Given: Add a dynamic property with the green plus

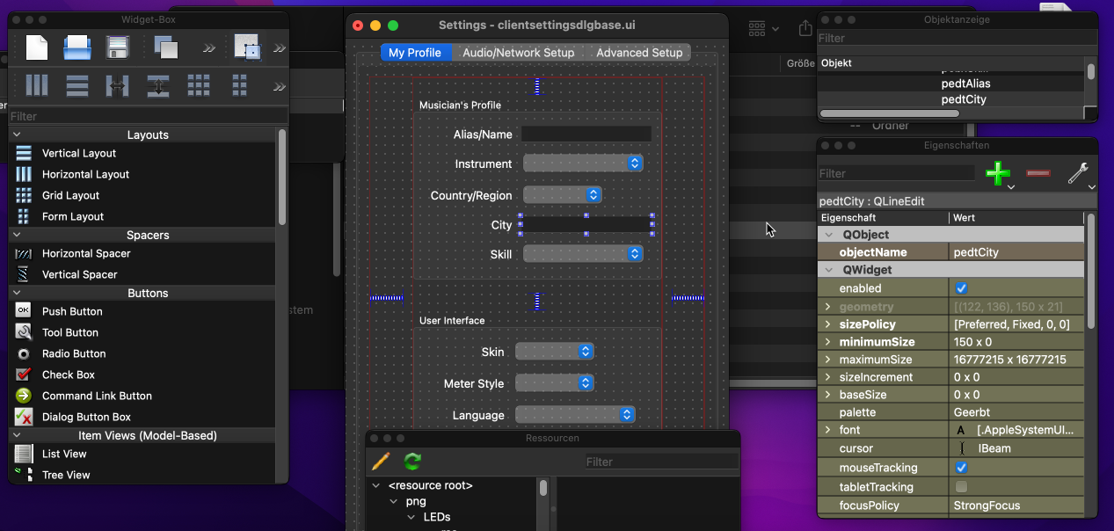Looking at the screenshot, I should tap(999, 173).
